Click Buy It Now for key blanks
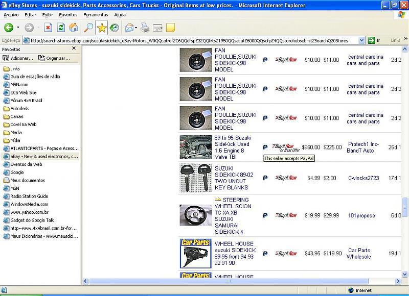Viewport: 409px width, 296px height. click(286, 178)
